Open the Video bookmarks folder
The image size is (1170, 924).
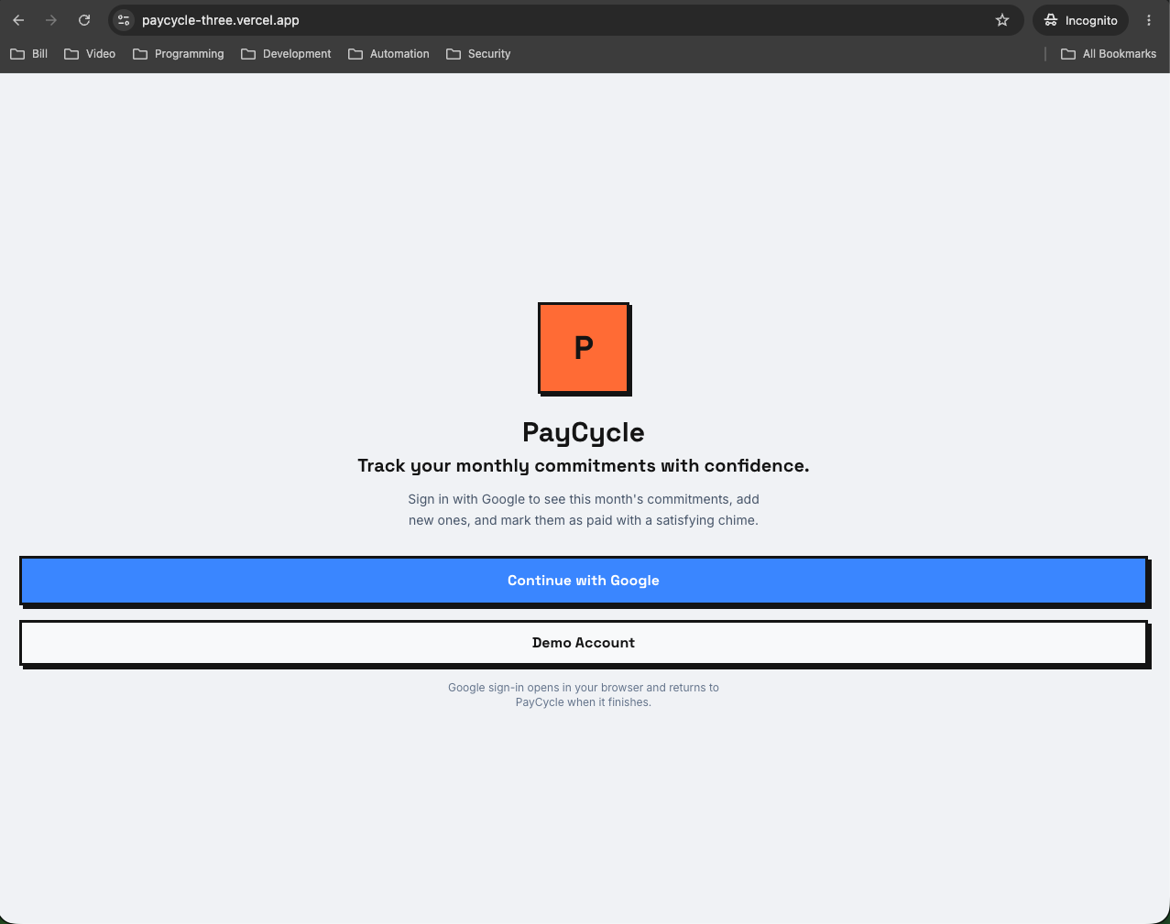click(90, 54)
